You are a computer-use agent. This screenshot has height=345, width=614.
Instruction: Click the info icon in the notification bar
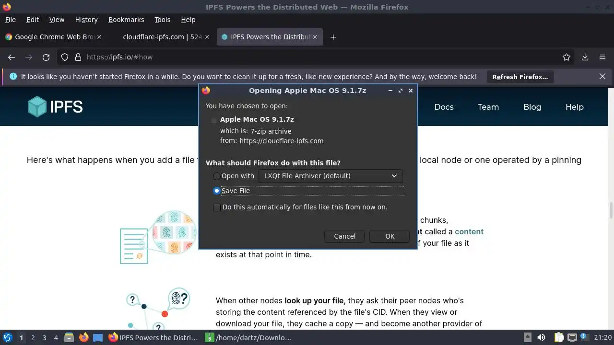[13, 77]
